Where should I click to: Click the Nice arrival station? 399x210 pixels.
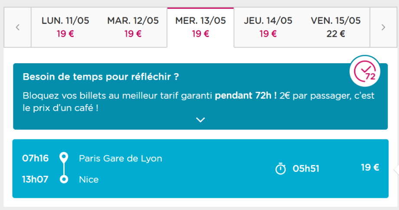click(x=88, y=179)
